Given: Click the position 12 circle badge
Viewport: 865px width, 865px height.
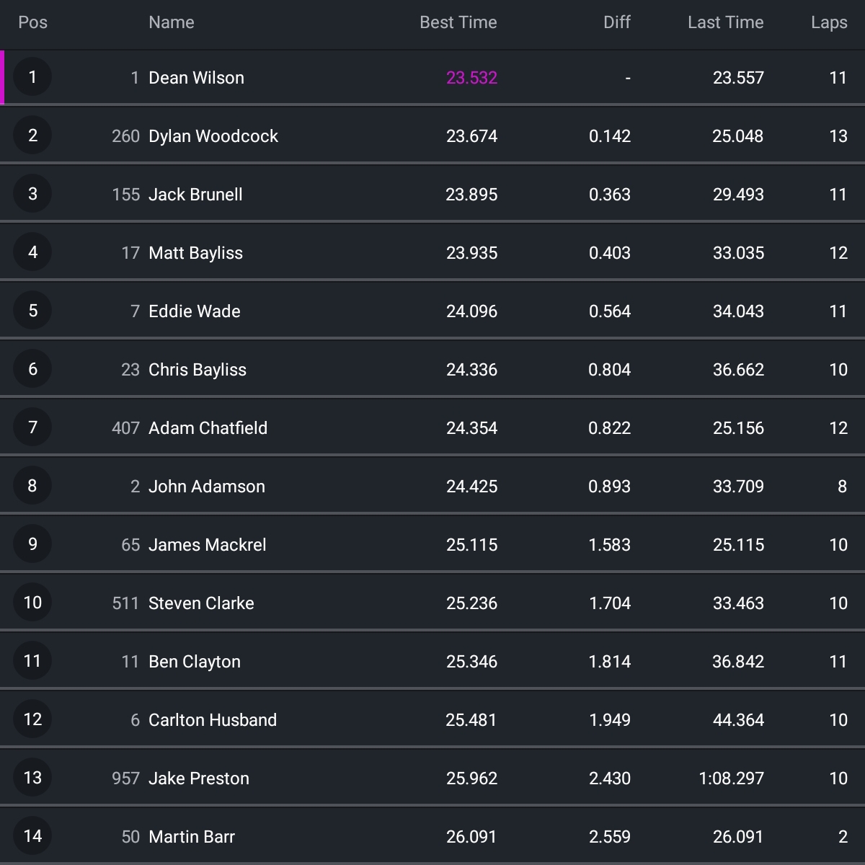Looking at the screenshot, I should click(x=32, y=719).
